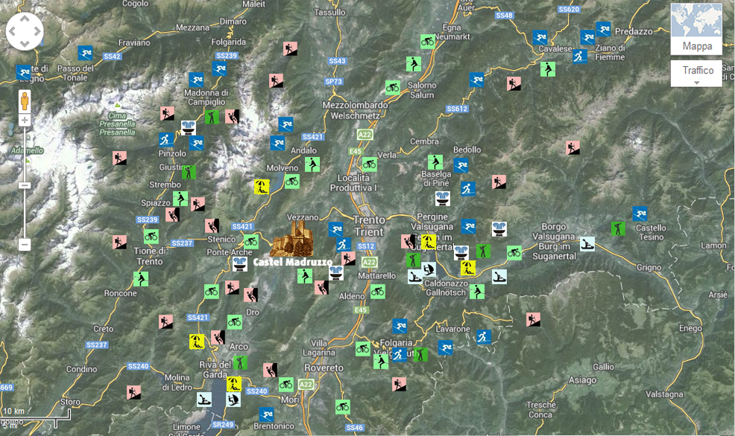The image size is (735, 436).
Task: Click the Castel Madruzzo castle icon
Action: tap(292, 238)
